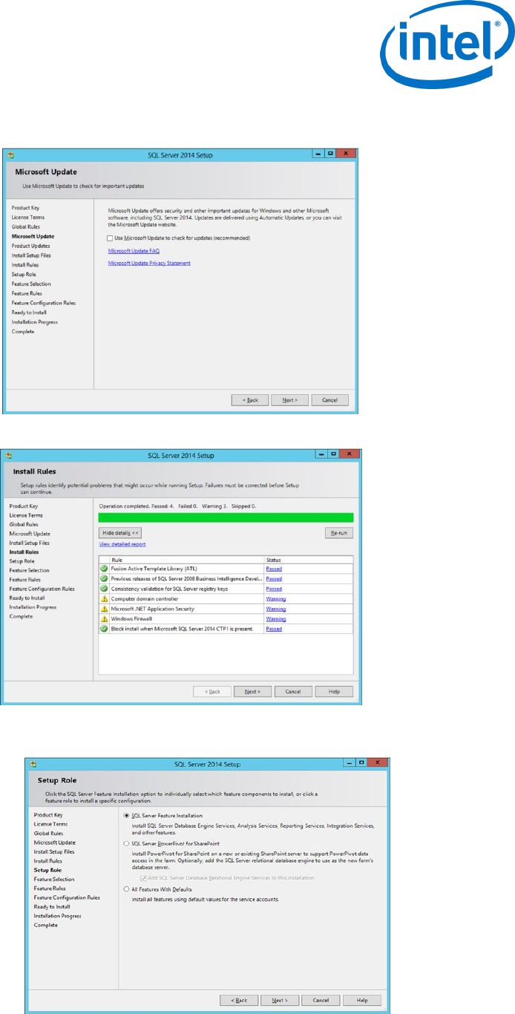The height and width of the screenshot is (1014, 515).
Task: Select Feature Selection step in Microsoft Update window sidebar
Action: 31,284
